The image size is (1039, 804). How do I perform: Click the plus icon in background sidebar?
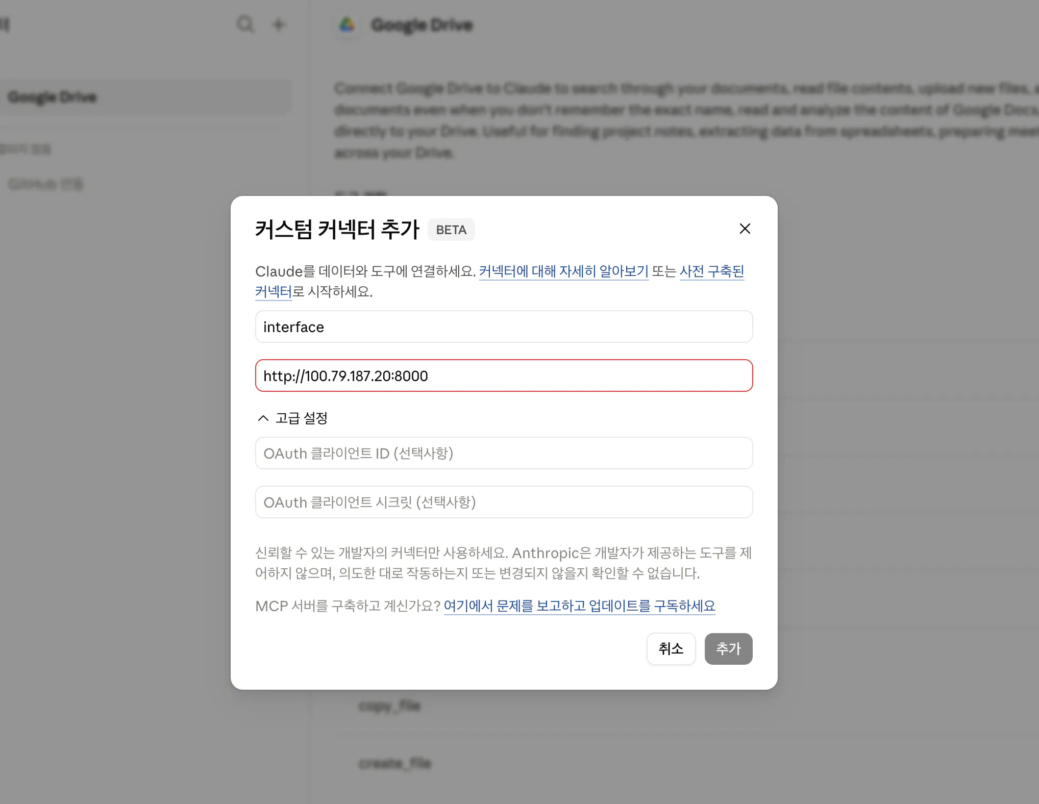coord(278,24)
